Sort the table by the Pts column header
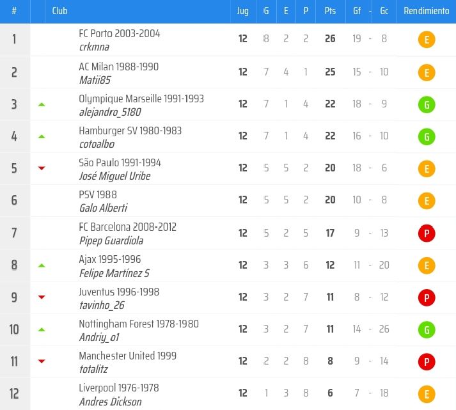456x410 pixels. coord(330,11)
